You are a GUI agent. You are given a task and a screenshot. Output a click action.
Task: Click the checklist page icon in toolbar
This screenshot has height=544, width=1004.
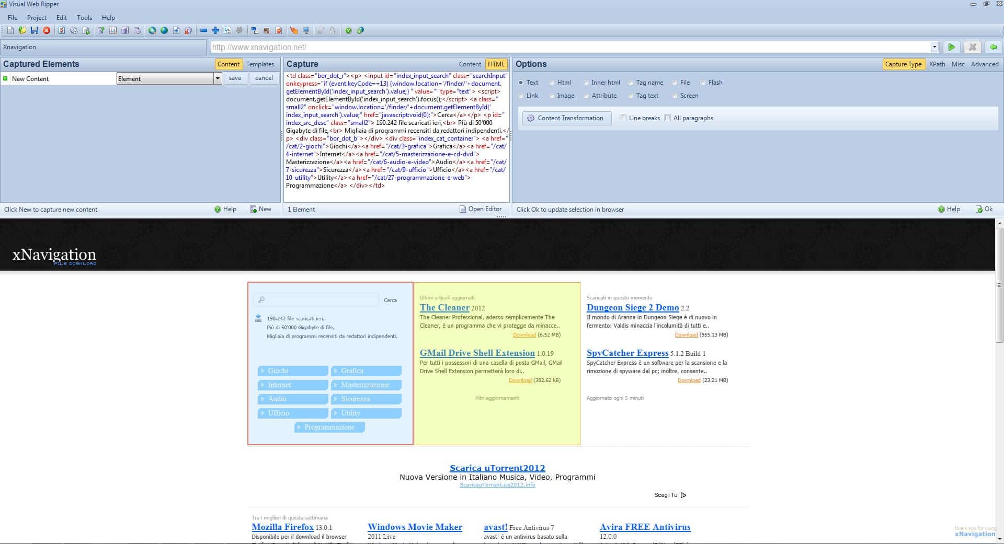pyautogui.click(x=62, y=30)
